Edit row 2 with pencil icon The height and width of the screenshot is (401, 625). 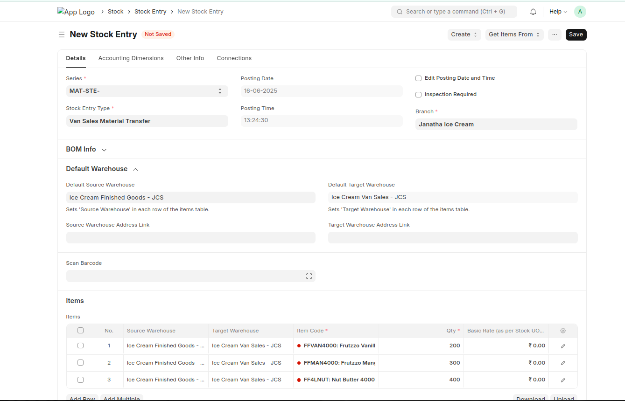point(563,363)
